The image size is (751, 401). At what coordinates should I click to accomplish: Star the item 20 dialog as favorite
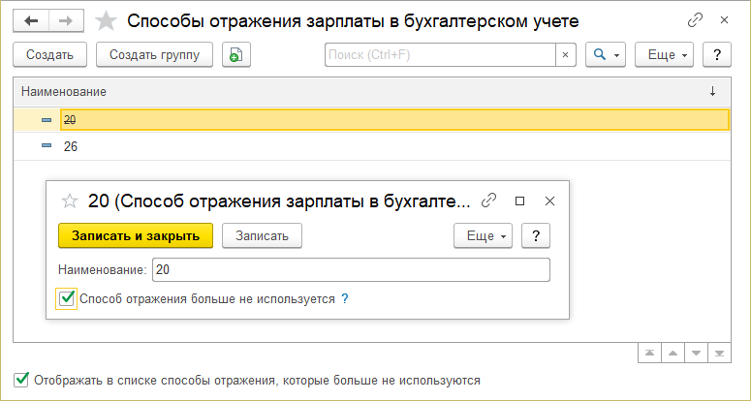(69, 200)
